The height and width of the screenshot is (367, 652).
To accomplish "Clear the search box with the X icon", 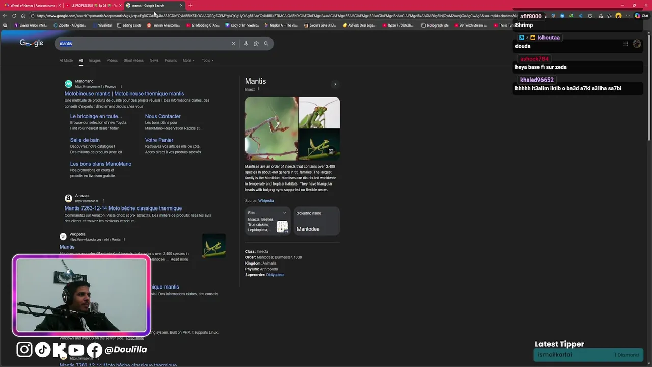I will tap(233, 44).
